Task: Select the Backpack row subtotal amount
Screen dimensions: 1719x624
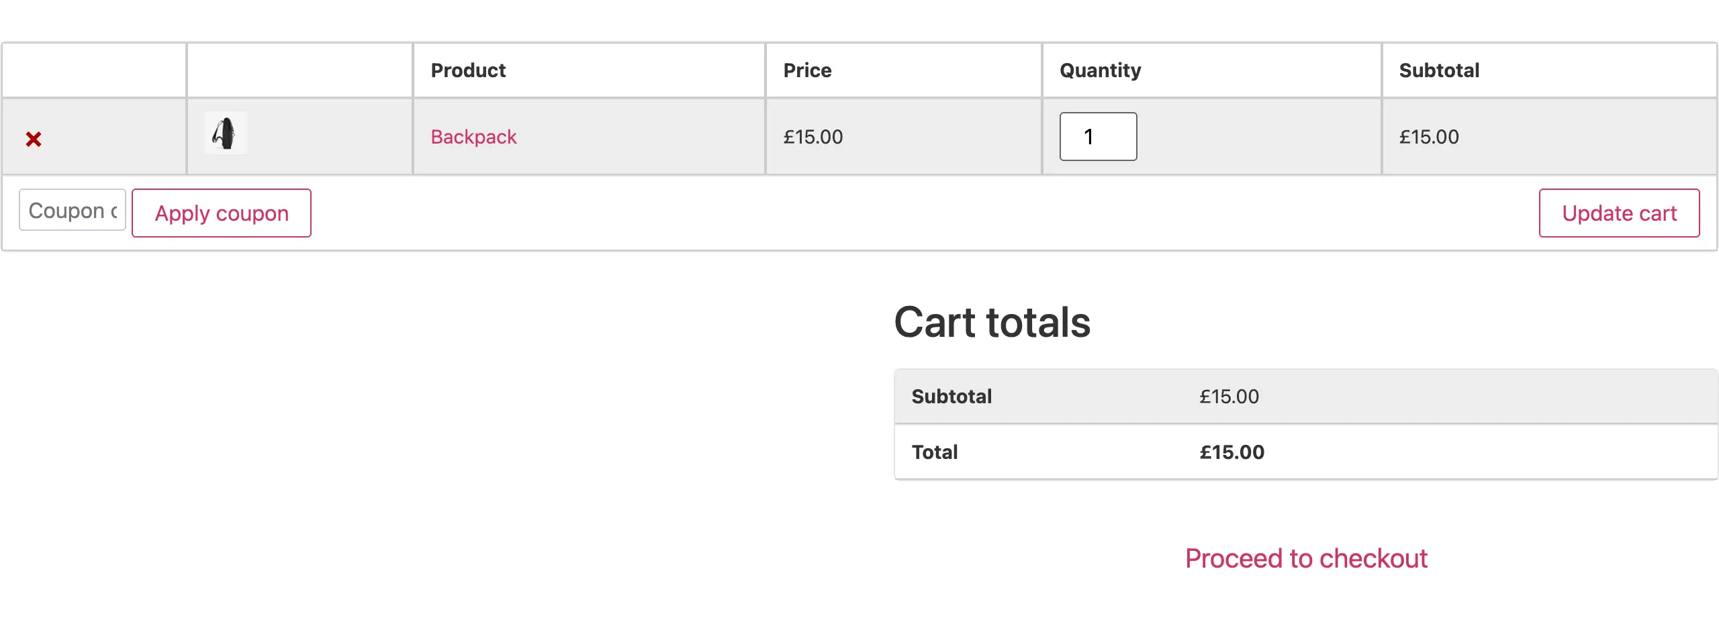Action: point(1429,137)
